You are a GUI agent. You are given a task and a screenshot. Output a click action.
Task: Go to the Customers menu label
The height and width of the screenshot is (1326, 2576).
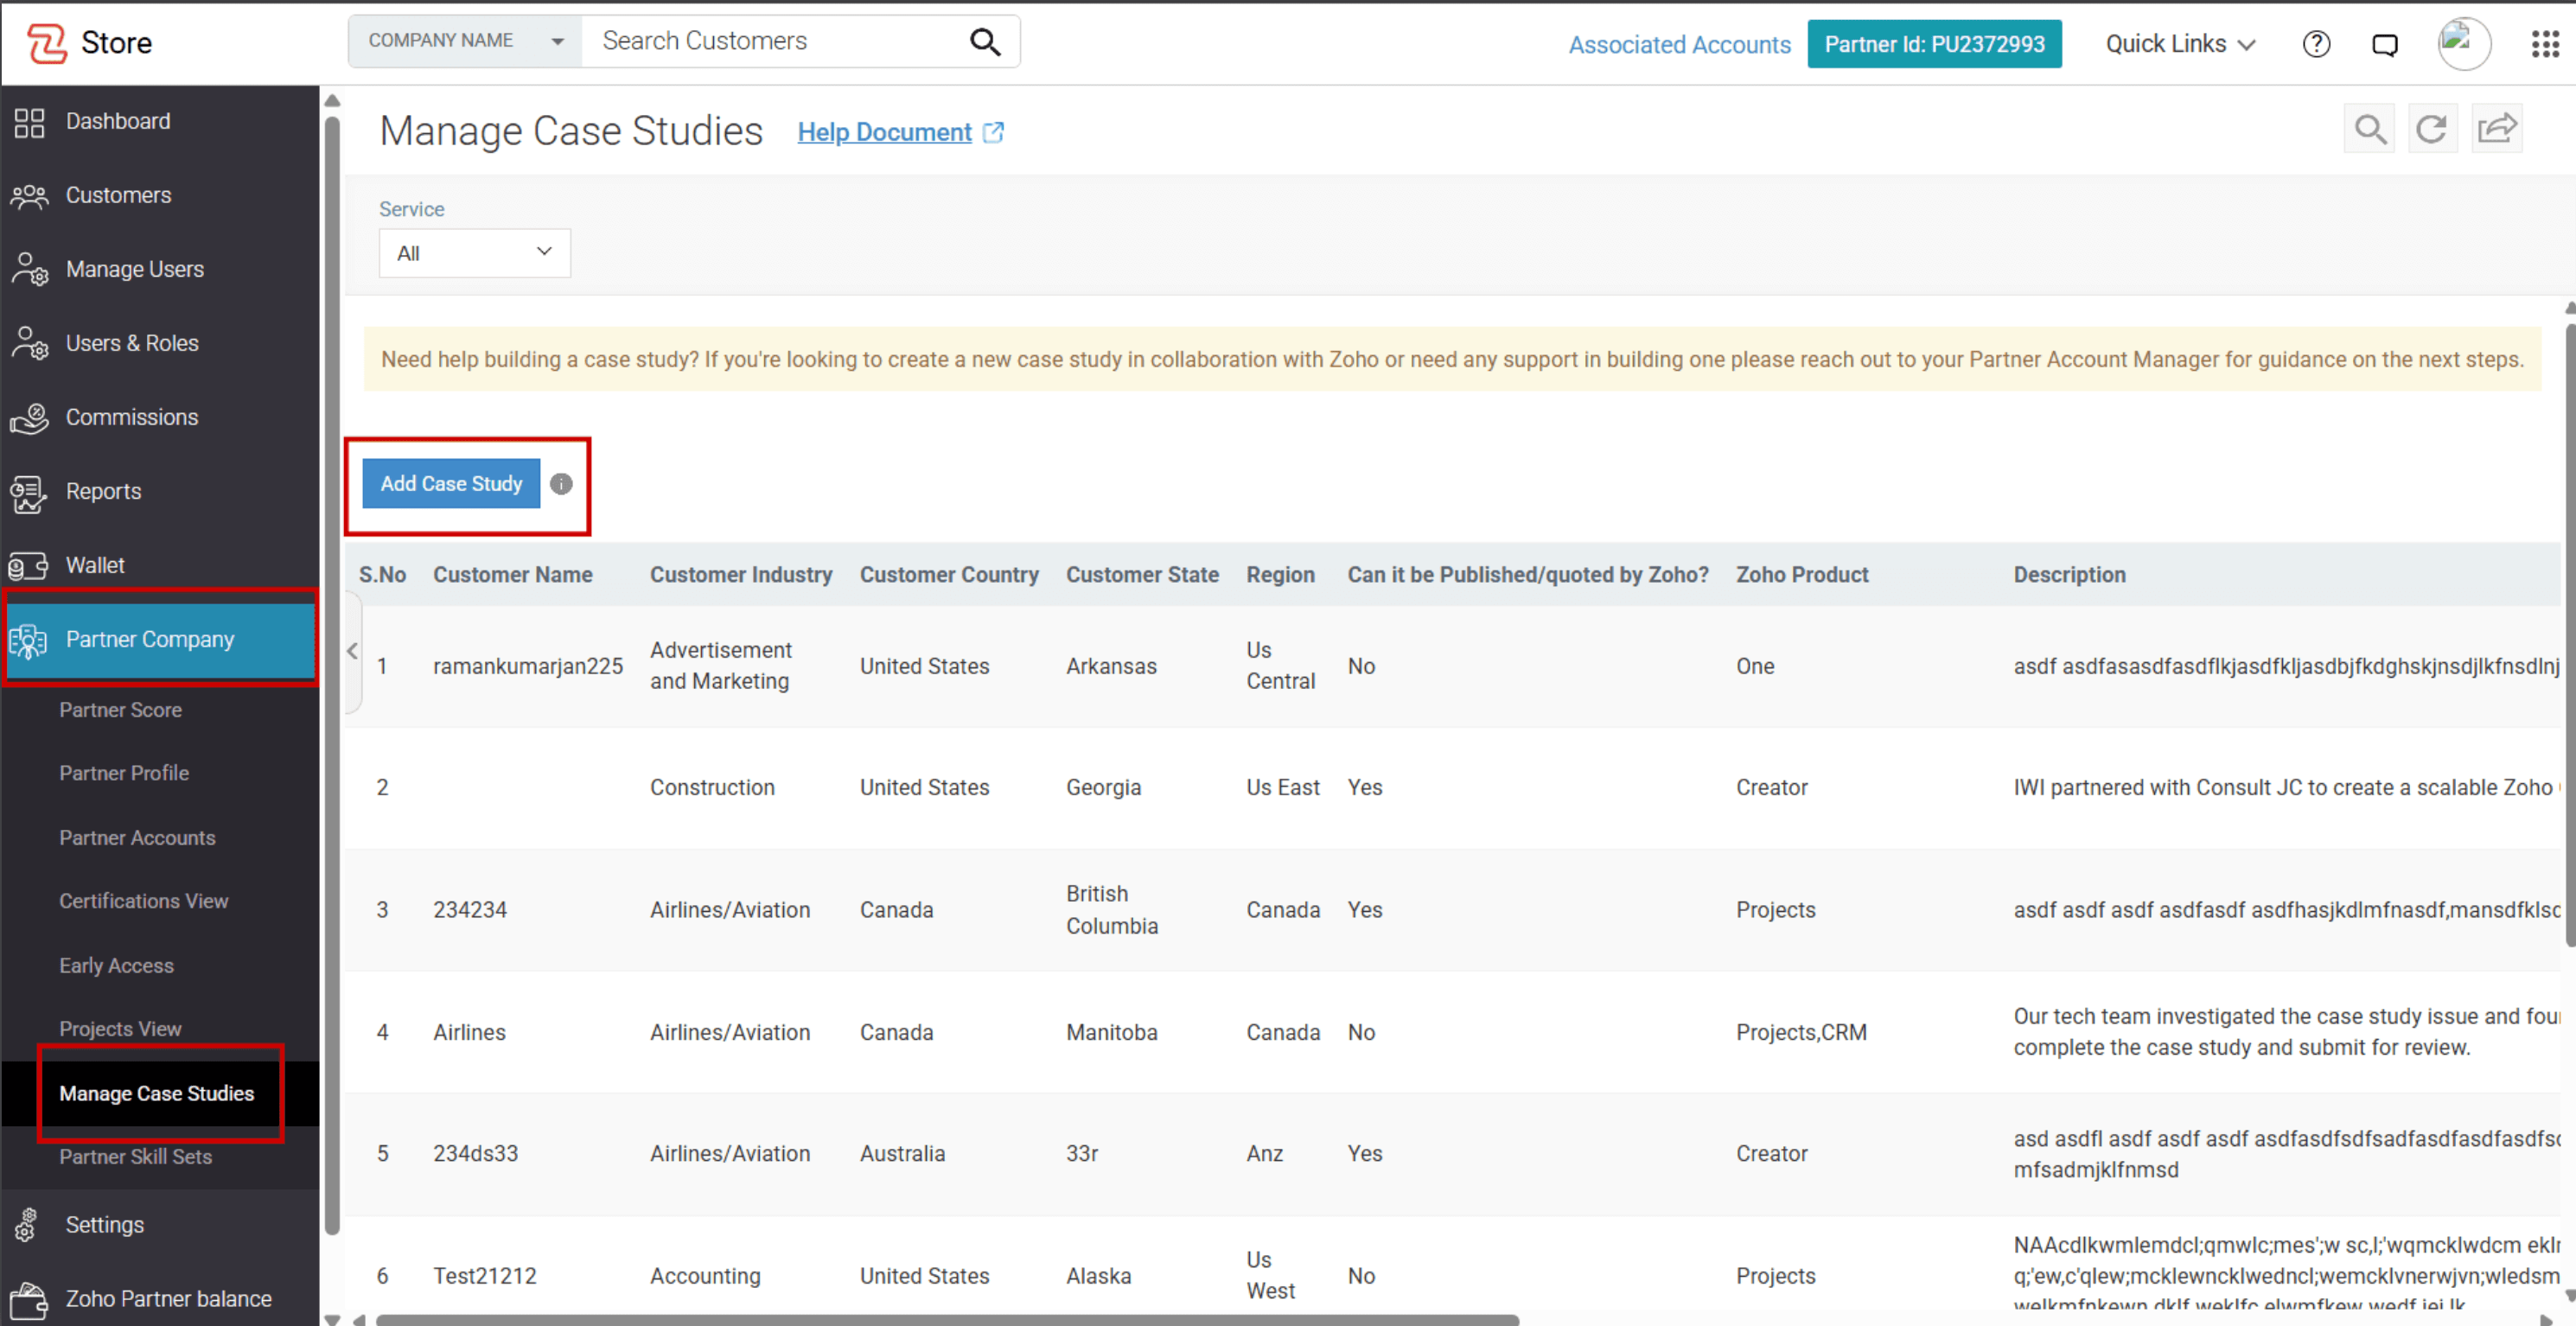[118, 195]
